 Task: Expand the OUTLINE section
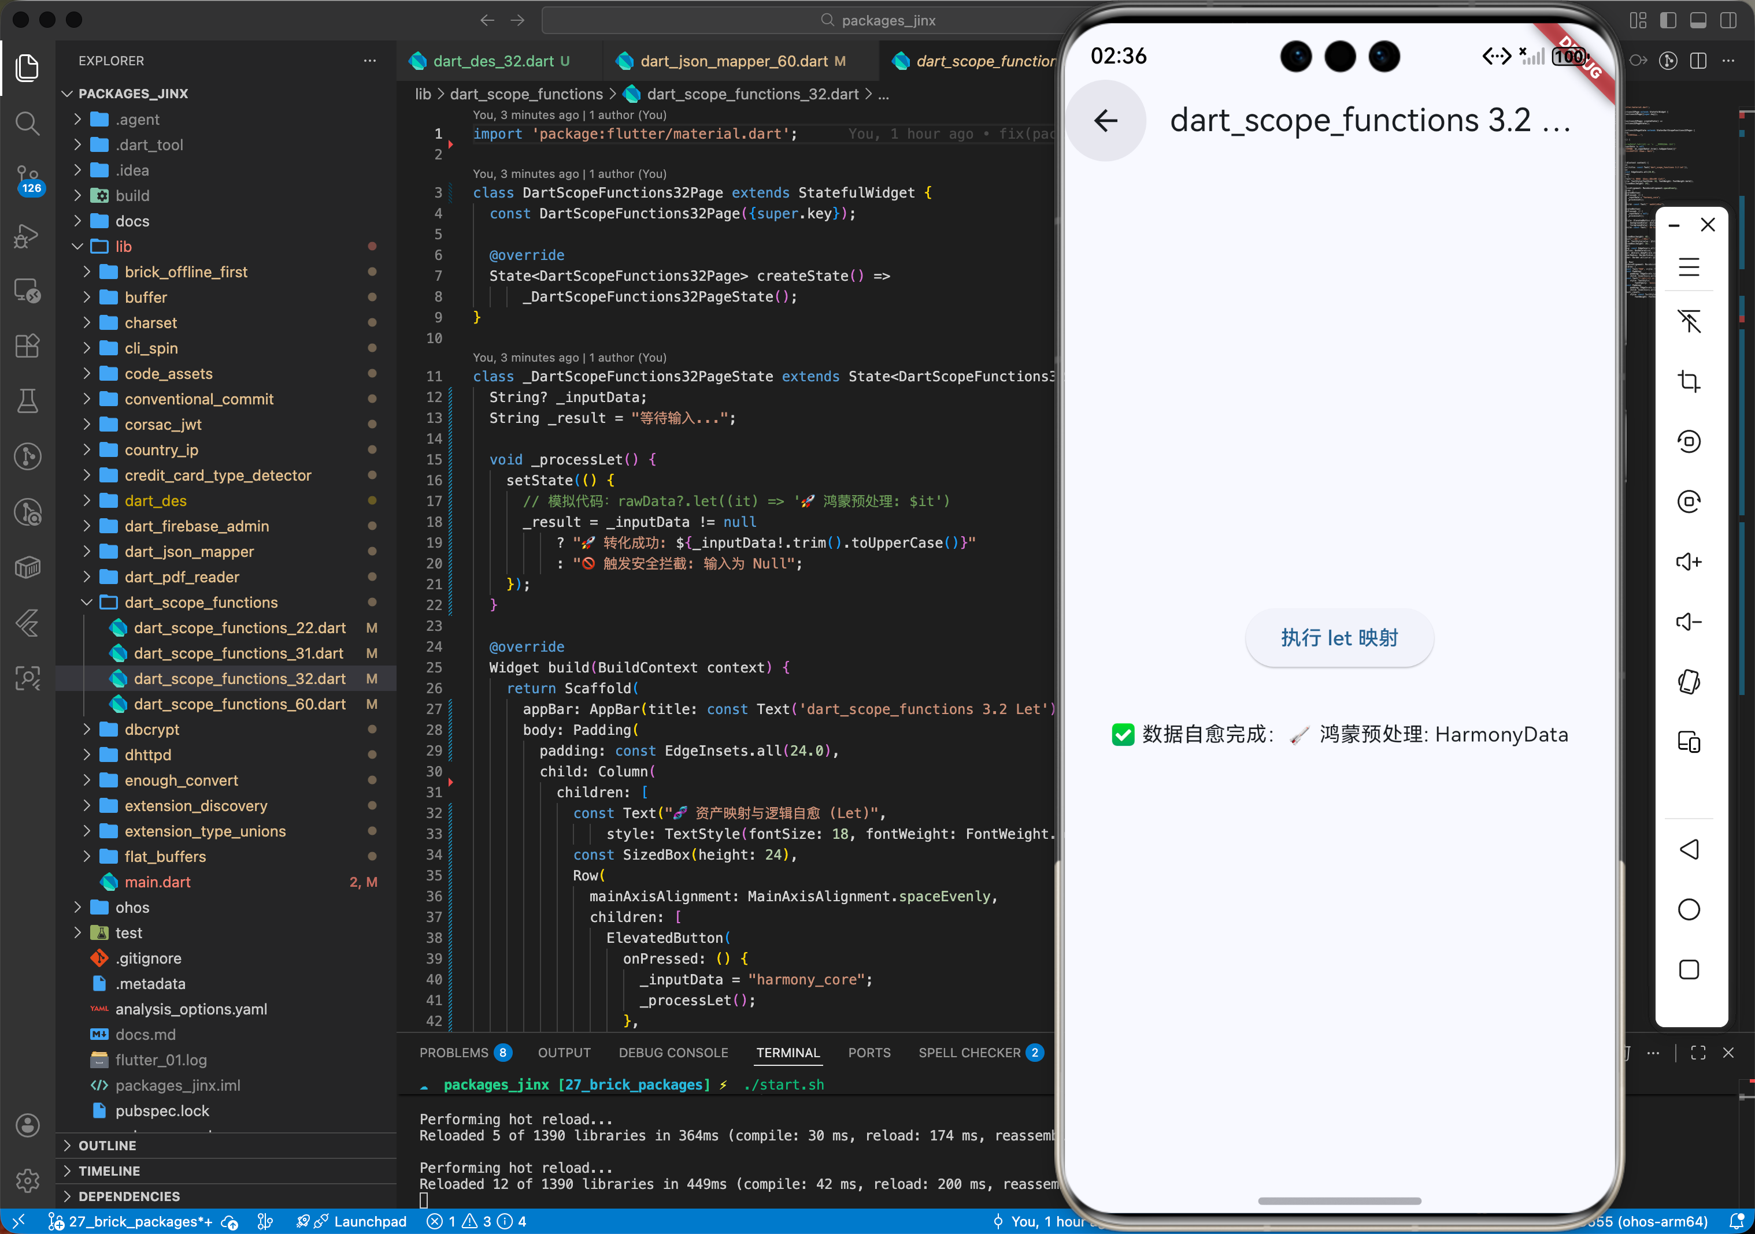pos(107,1144)
